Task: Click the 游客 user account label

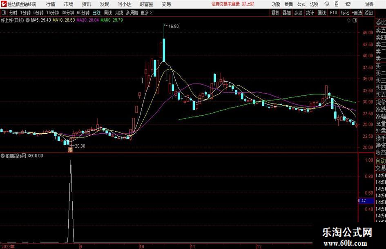Action: coord(369,4)
